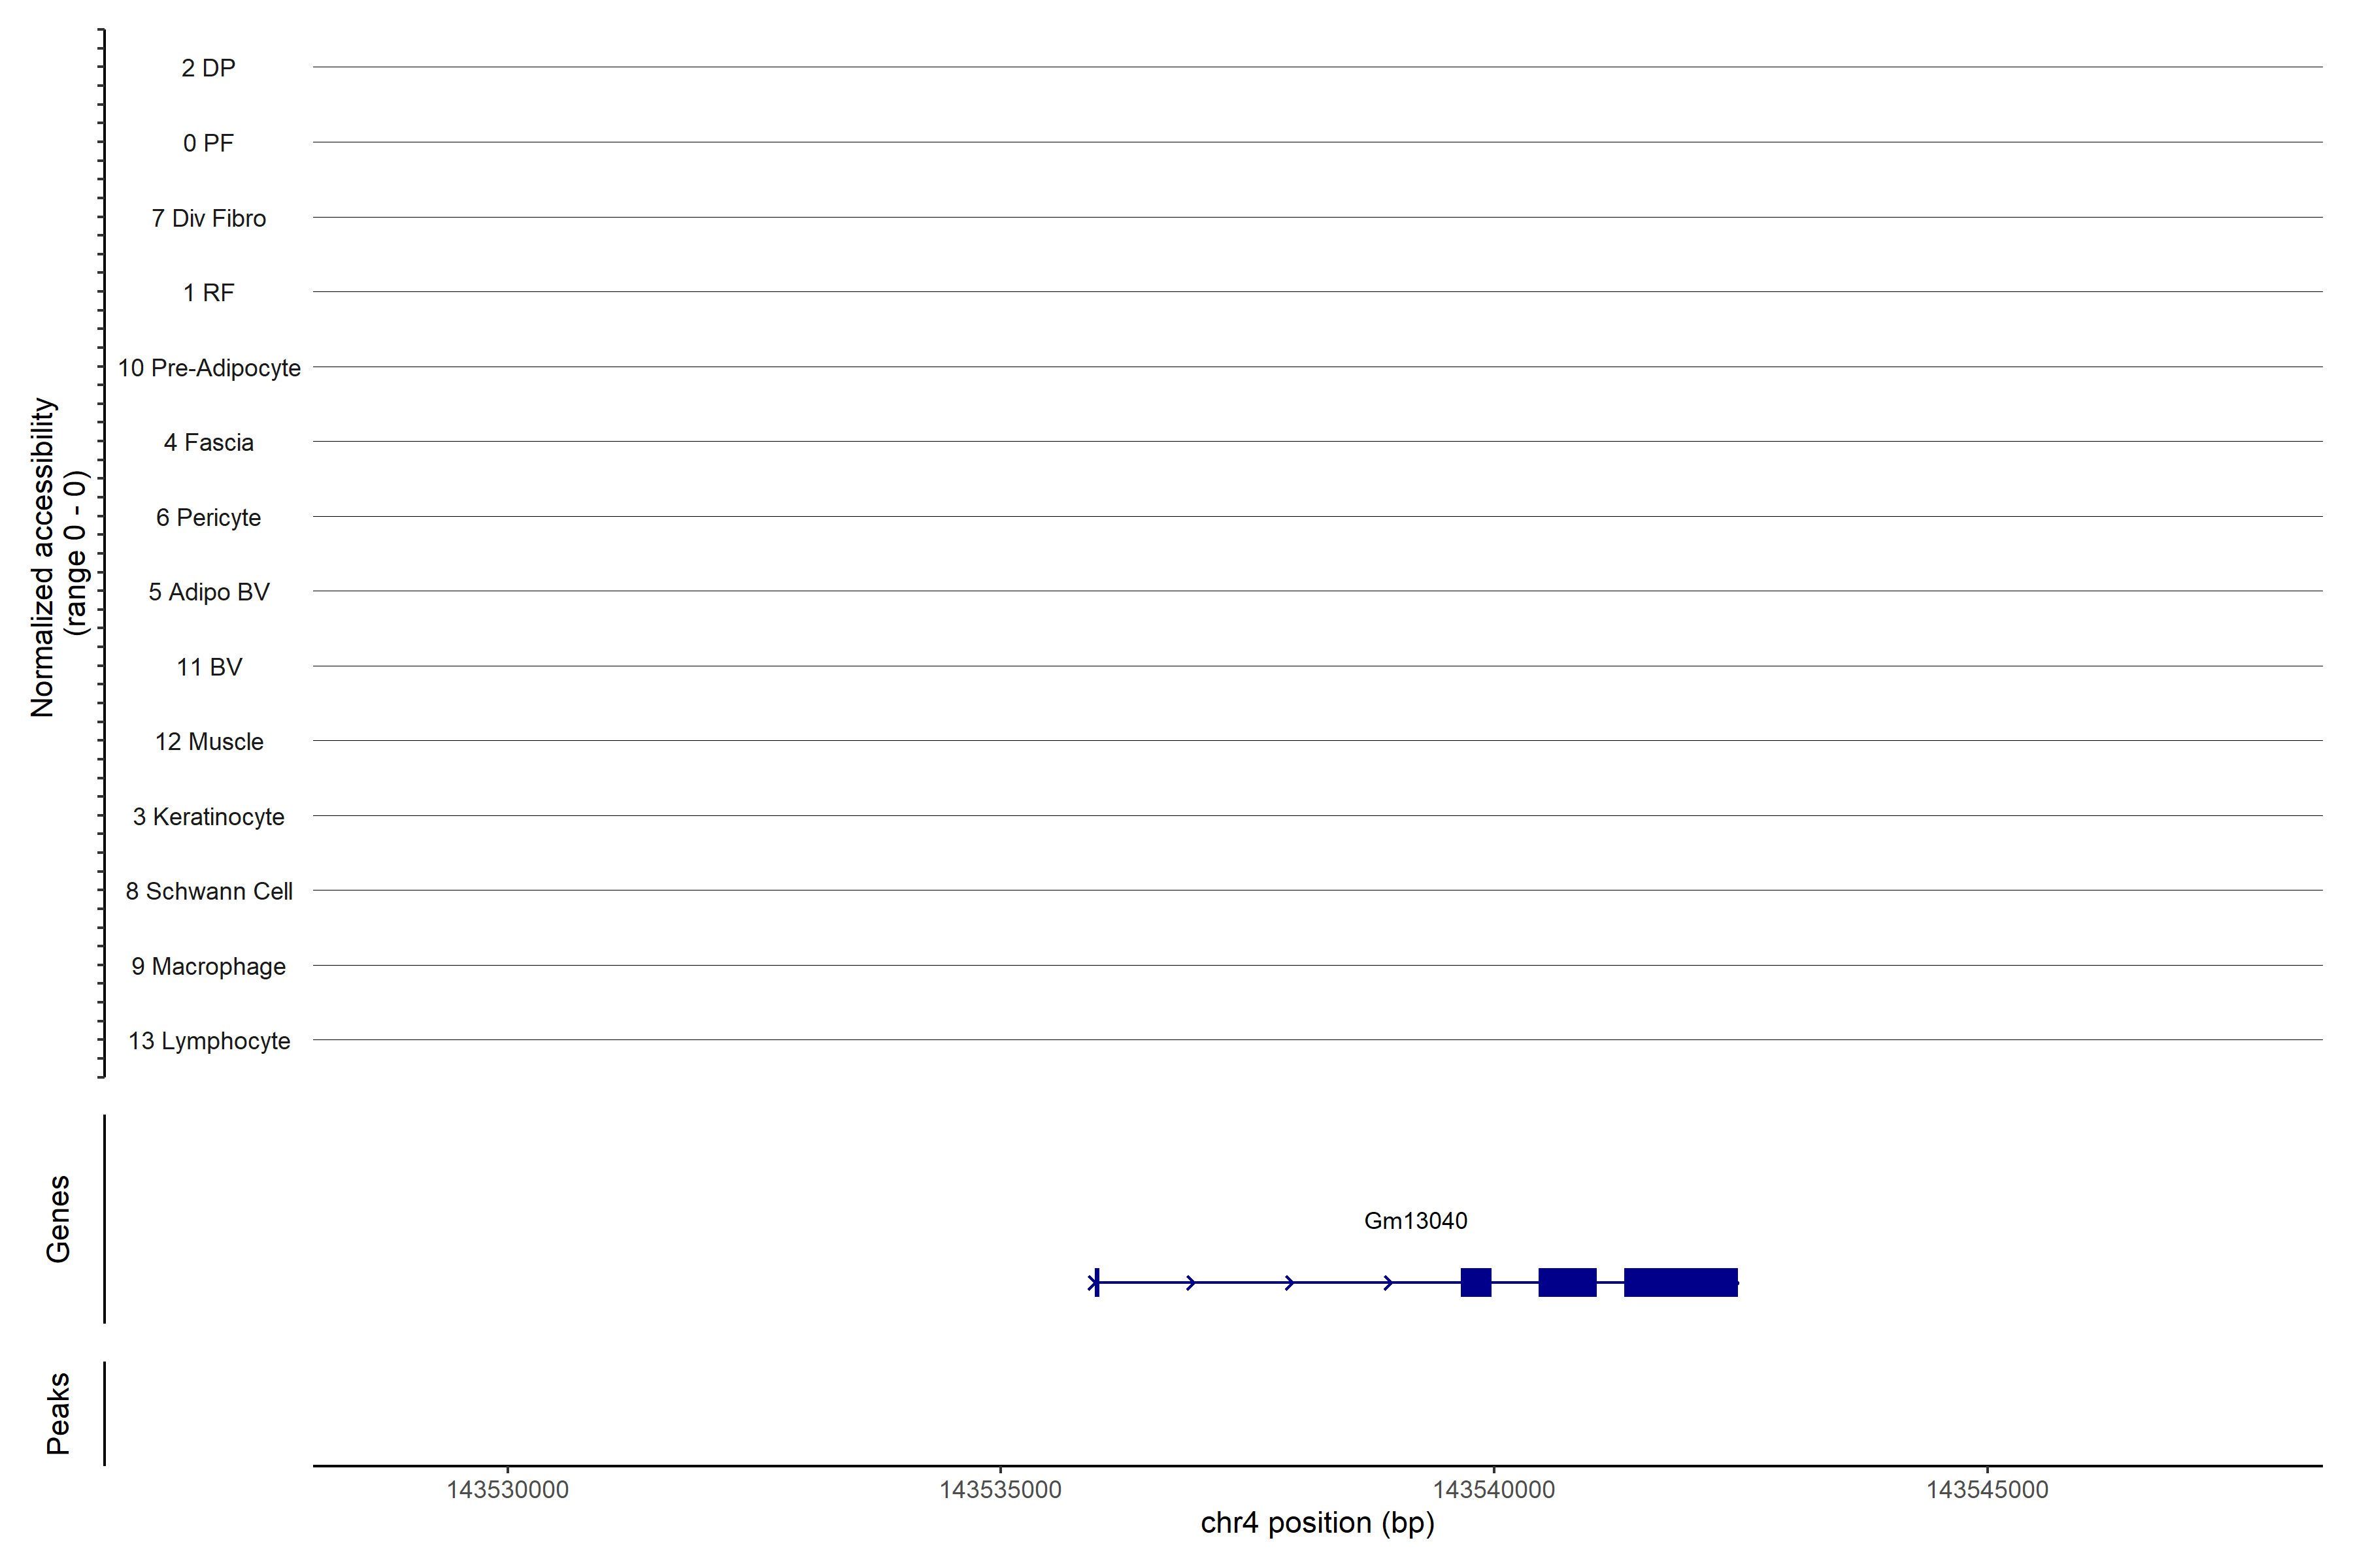2353x1568 pixels.
Task: Click the 143540000 axis tick label
Action: pyautogui.click(x=1494, y=1490)
